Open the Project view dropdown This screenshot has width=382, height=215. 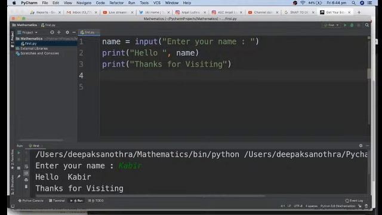27,32
